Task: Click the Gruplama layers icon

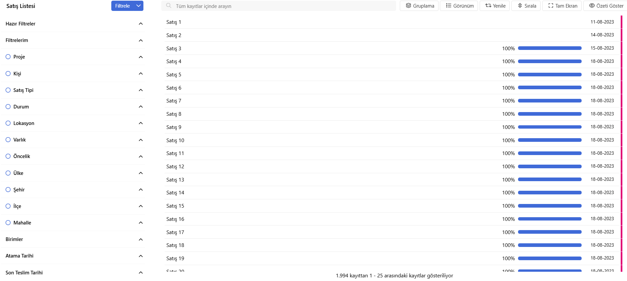Action: point(408,6)
